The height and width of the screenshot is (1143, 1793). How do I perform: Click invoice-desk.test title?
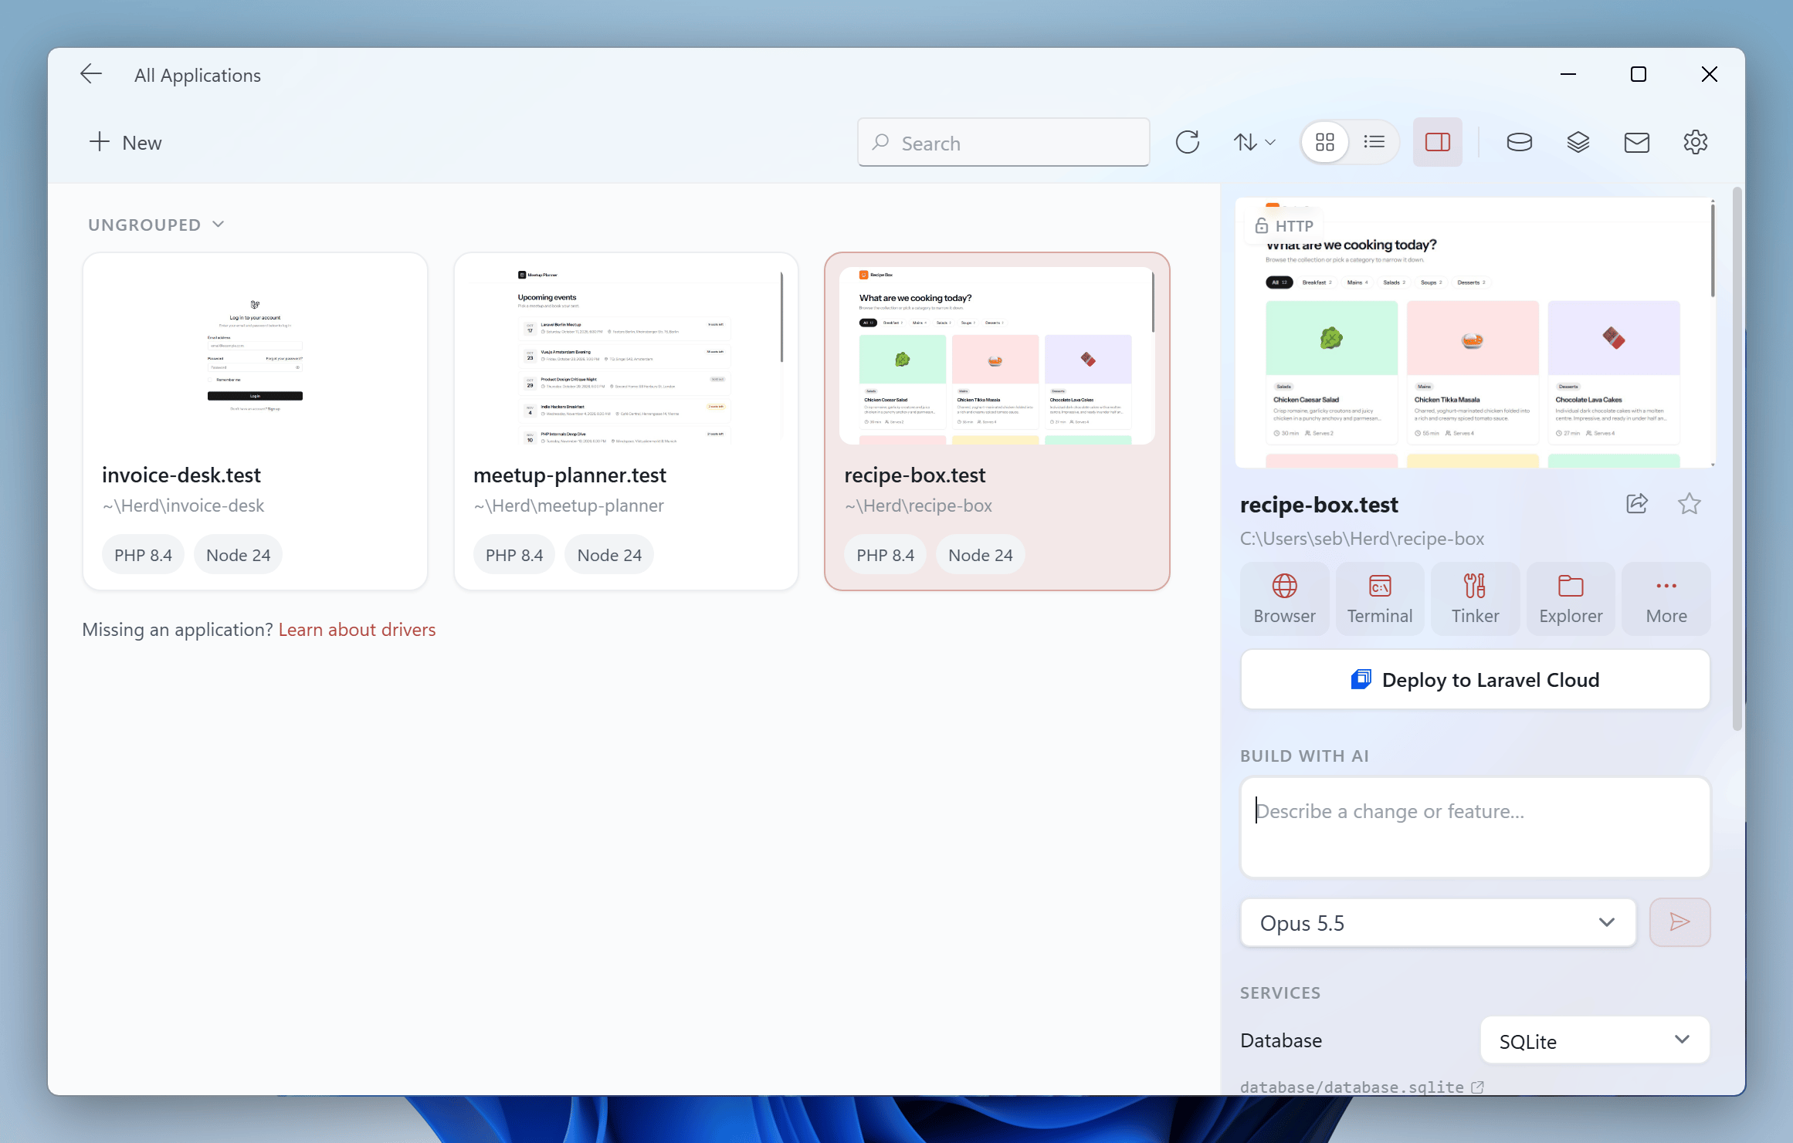[181, 475]
